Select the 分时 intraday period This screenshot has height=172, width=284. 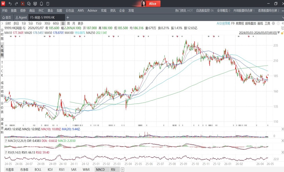tap(8, 23)
